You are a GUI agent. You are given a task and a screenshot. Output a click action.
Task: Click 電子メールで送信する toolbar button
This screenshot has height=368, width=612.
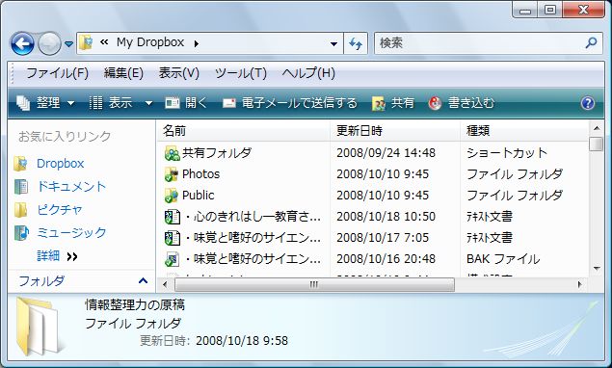tap(289, 103)
